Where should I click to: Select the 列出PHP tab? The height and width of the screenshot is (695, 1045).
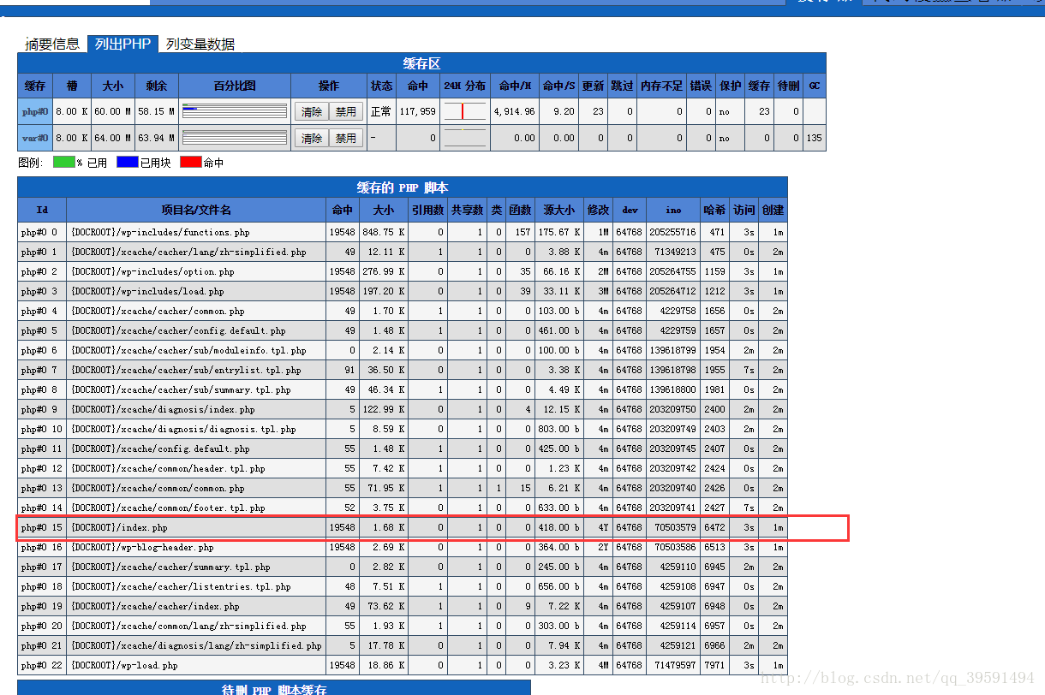tap(122, 44)
